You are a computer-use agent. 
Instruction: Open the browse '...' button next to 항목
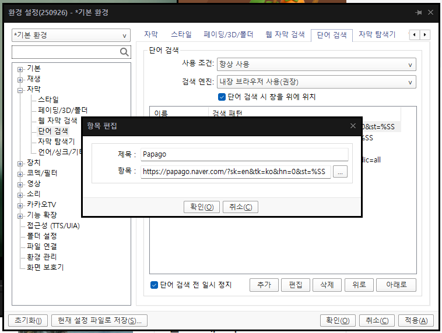coord(340,171)
